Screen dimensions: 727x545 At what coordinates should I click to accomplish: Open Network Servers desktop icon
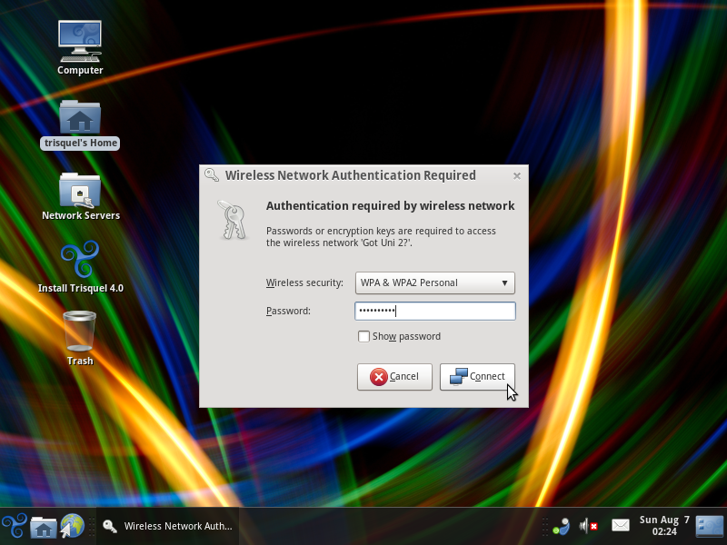[x=80, y=191]
